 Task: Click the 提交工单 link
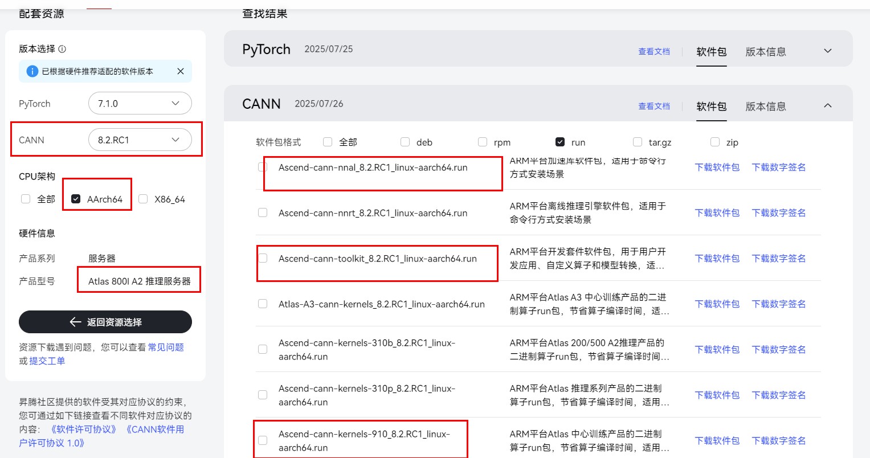pos(47,361)
